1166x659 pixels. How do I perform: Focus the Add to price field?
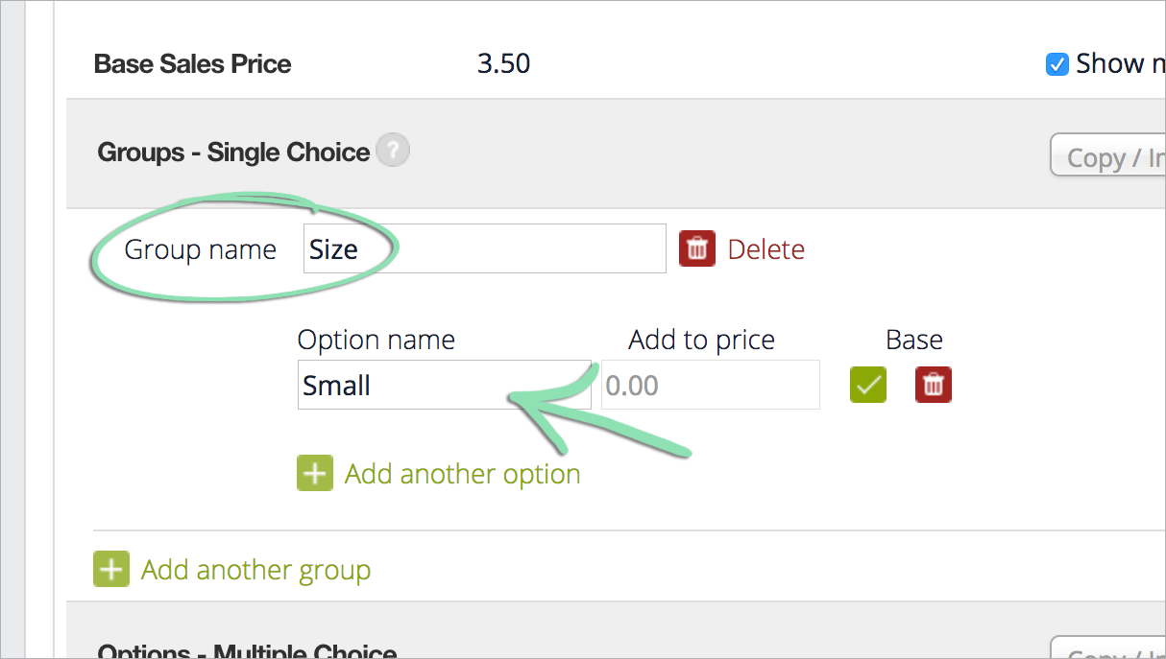point(711,385)
